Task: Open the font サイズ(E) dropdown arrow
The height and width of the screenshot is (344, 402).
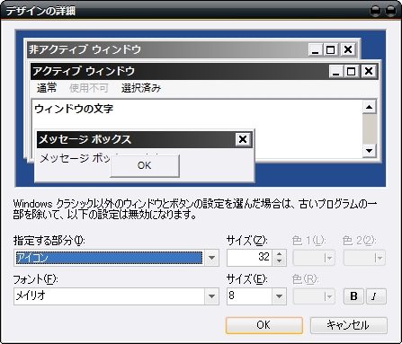Action: [x=279, y=296]
